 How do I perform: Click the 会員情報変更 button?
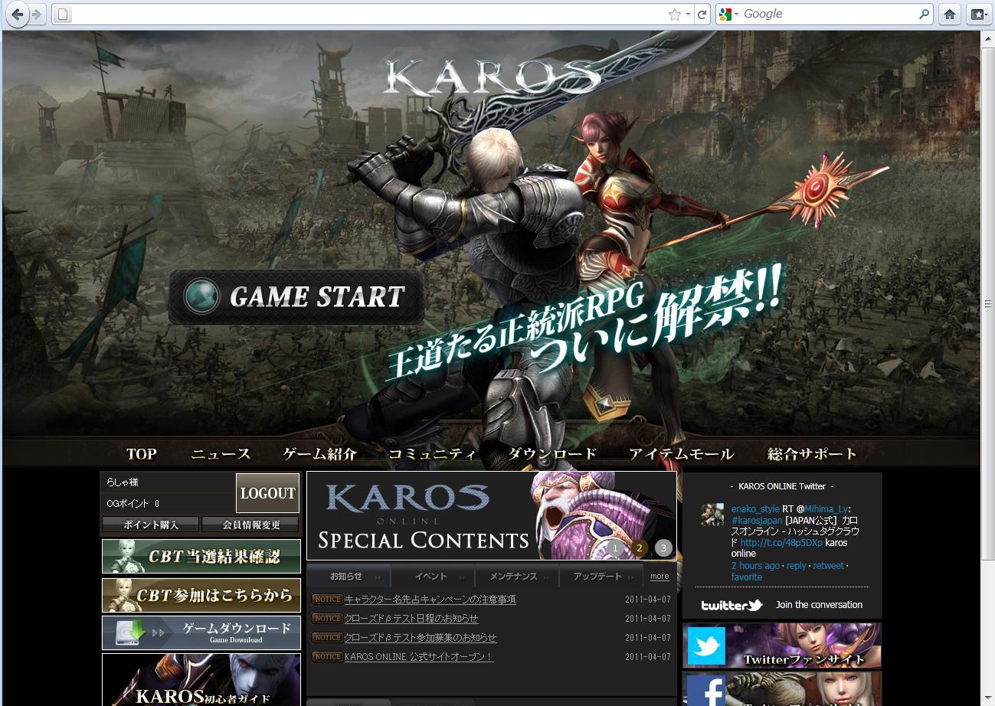tap(251, 525)
